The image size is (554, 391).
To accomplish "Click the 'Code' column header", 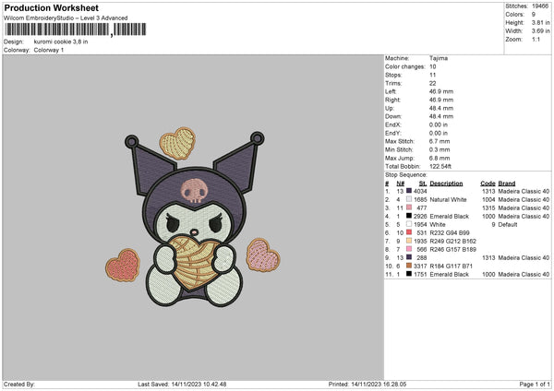I will [x=488, y=184].
